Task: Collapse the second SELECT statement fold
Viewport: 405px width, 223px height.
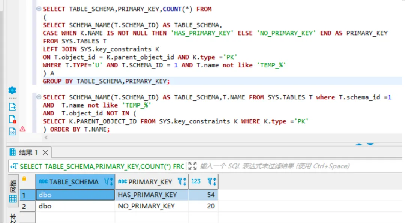Action: click(x=39, y=97)
